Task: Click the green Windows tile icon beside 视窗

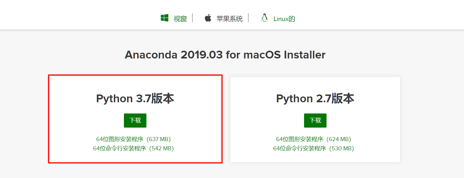Action: click(165, 18)
